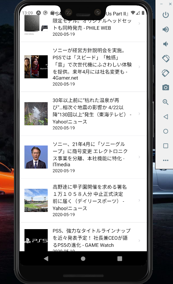
Task: Tap date 2020-05-19 under Koshien article
Action: (64, 215)
